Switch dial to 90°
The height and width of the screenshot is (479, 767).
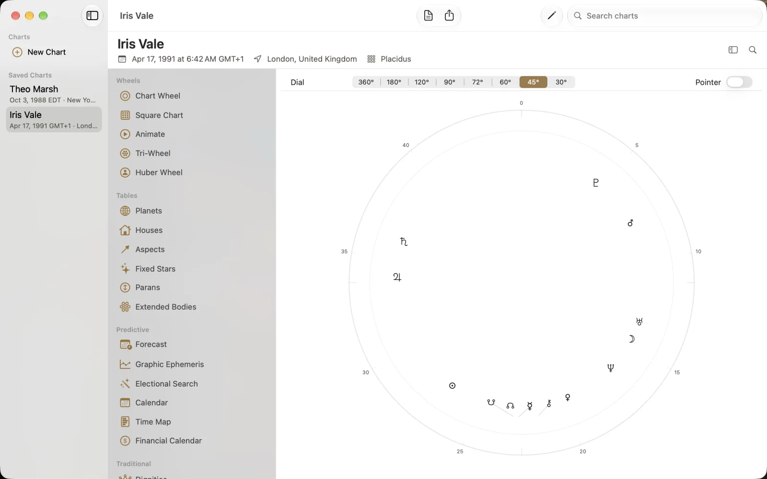(x=450, y=82)
